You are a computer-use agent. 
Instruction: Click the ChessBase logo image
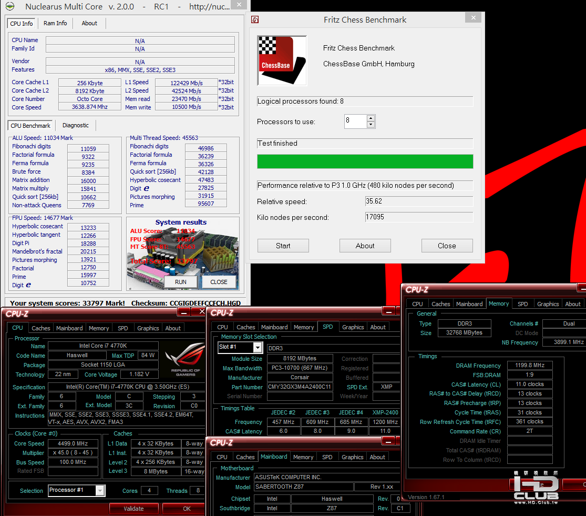(282, 60)
